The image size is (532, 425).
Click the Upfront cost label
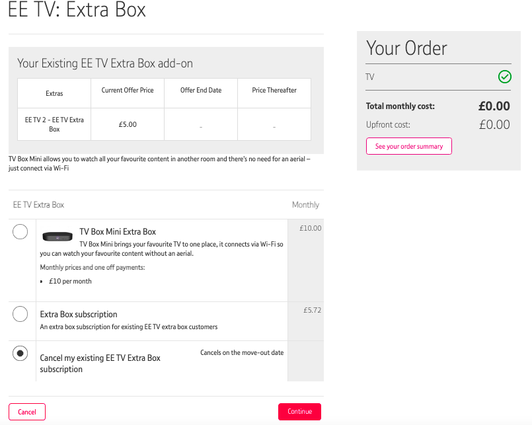click(388, 125)
